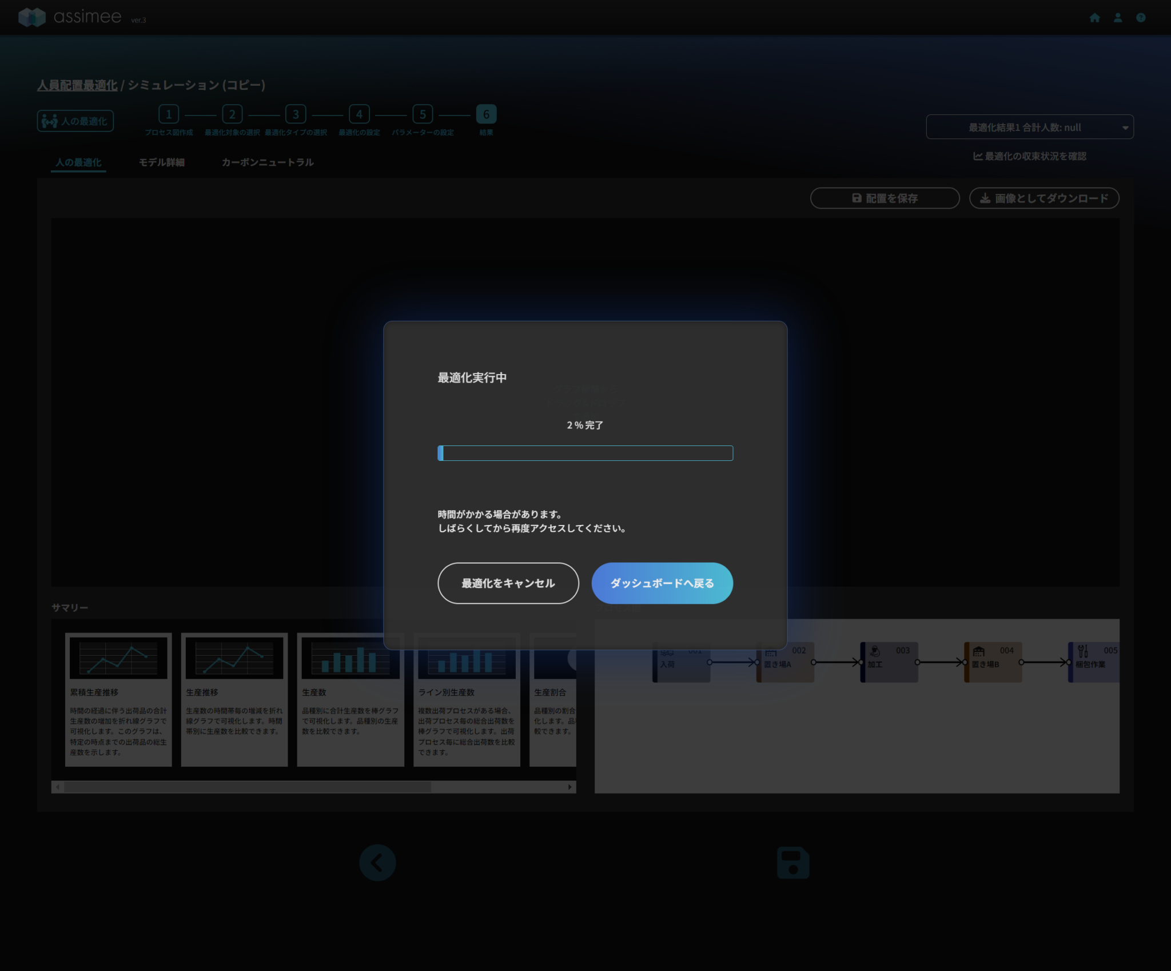Click the home icon in header
The image size is (1171, 971).
1094,18
